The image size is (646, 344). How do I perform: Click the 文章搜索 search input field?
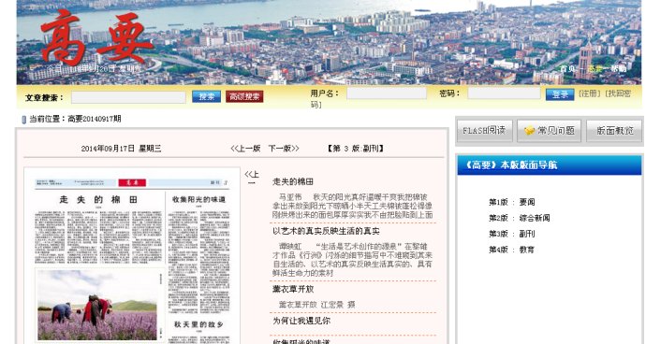[x=128, y=97]
